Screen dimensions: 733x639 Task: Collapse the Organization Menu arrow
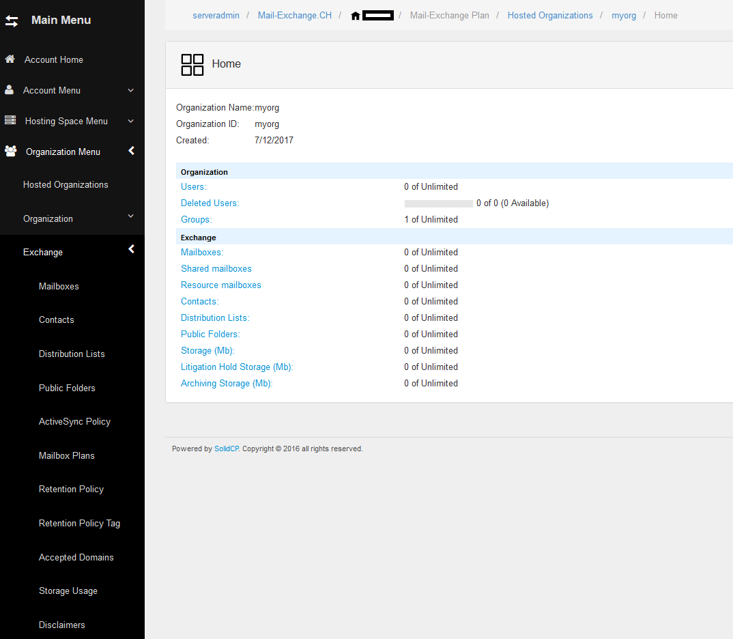[x=131, y=150]
